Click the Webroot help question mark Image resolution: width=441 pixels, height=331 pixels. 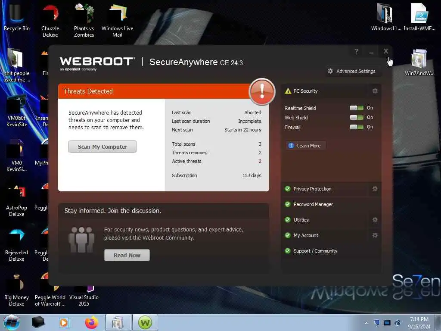coord(356,51)
